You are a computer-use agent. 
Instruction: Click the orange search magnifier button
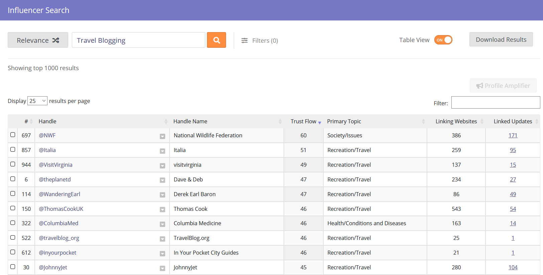pyautogui.click(x=216, y=40)
